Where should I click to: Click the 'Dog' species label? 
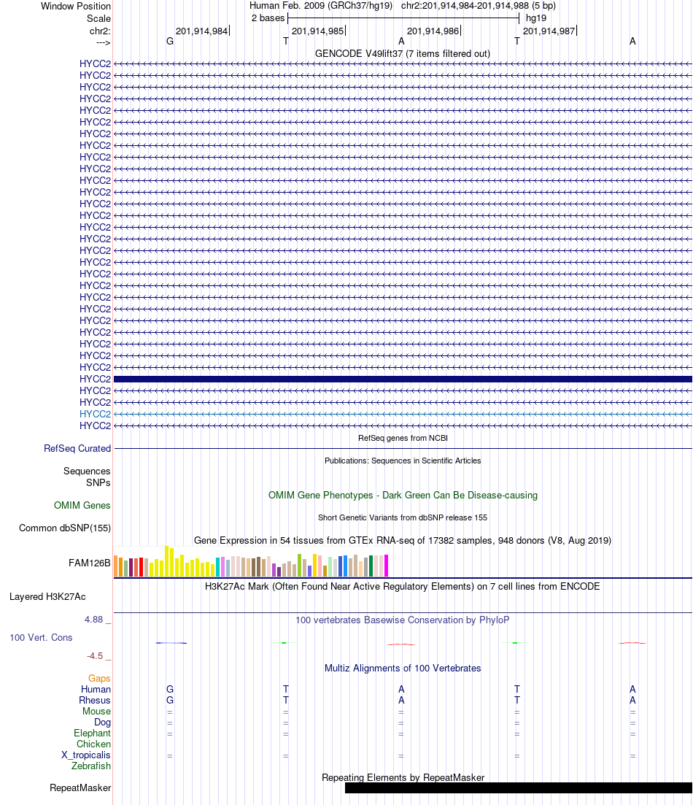tap(102, 722)
